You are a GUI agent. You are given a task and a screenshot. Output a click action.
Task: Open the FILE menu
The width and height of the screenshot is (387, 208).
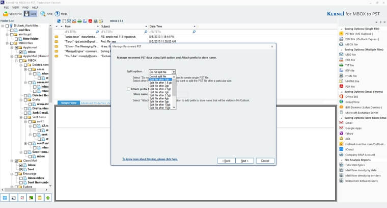pos(6,8)
